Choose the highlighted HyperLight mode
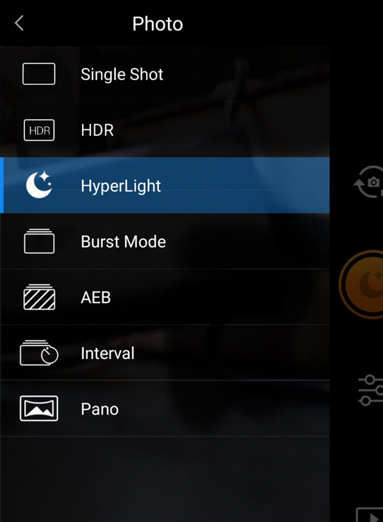The width and height of the screenshot is (383, 522). (x=165, y=186)
